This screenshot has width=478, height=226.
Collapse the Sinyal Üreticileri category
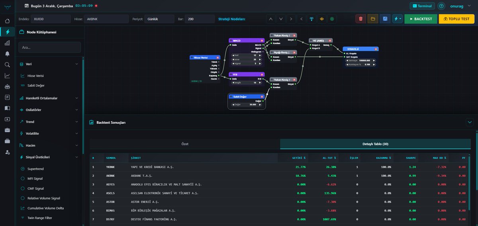(x=77, y=157)
